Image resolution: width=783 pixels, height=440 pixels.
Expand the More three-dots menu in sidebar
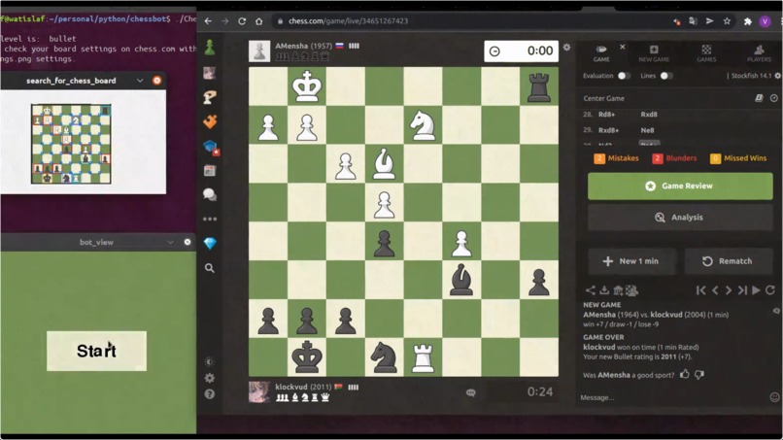210,219
